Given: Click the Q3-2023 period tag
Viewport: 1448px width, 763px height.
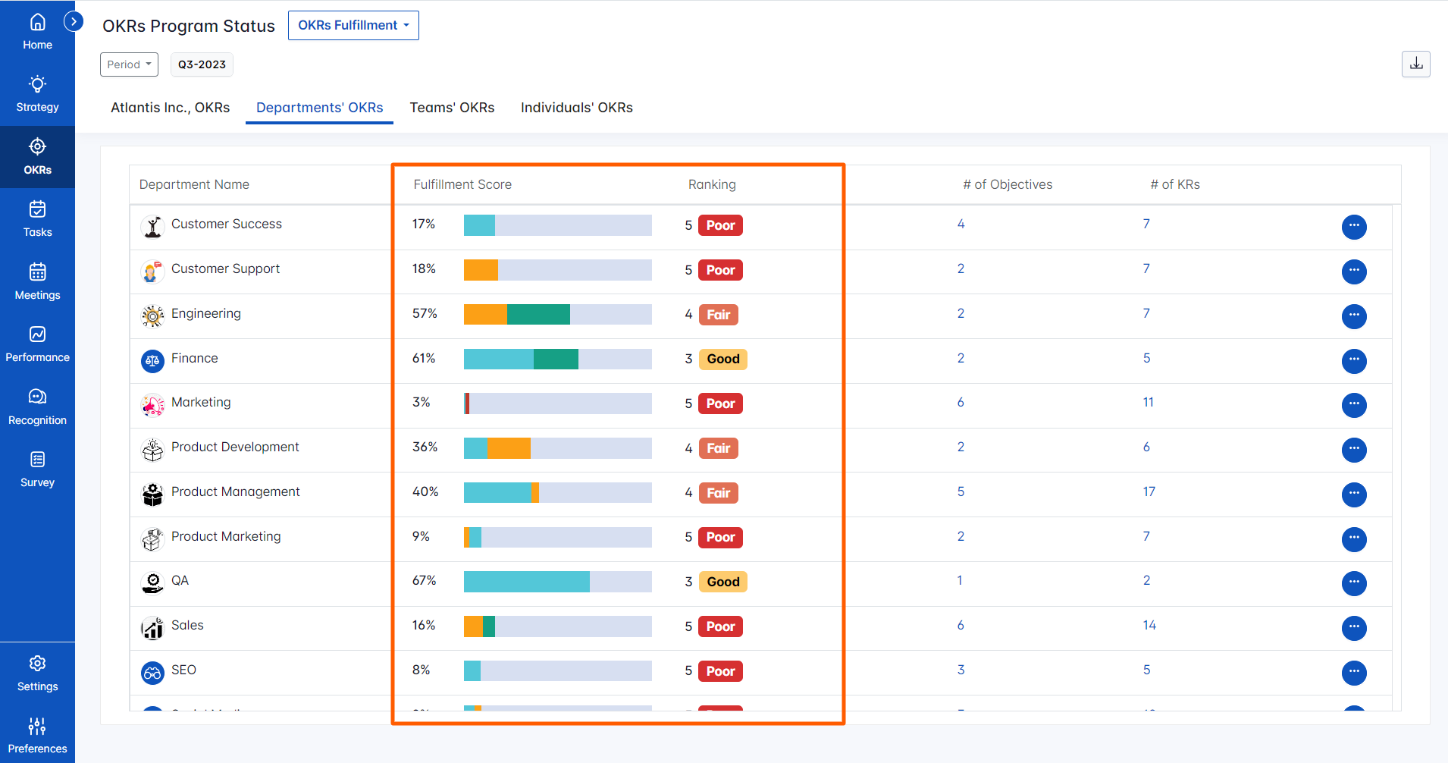Looking at the screenshot, I should click(x=202, y=64).
